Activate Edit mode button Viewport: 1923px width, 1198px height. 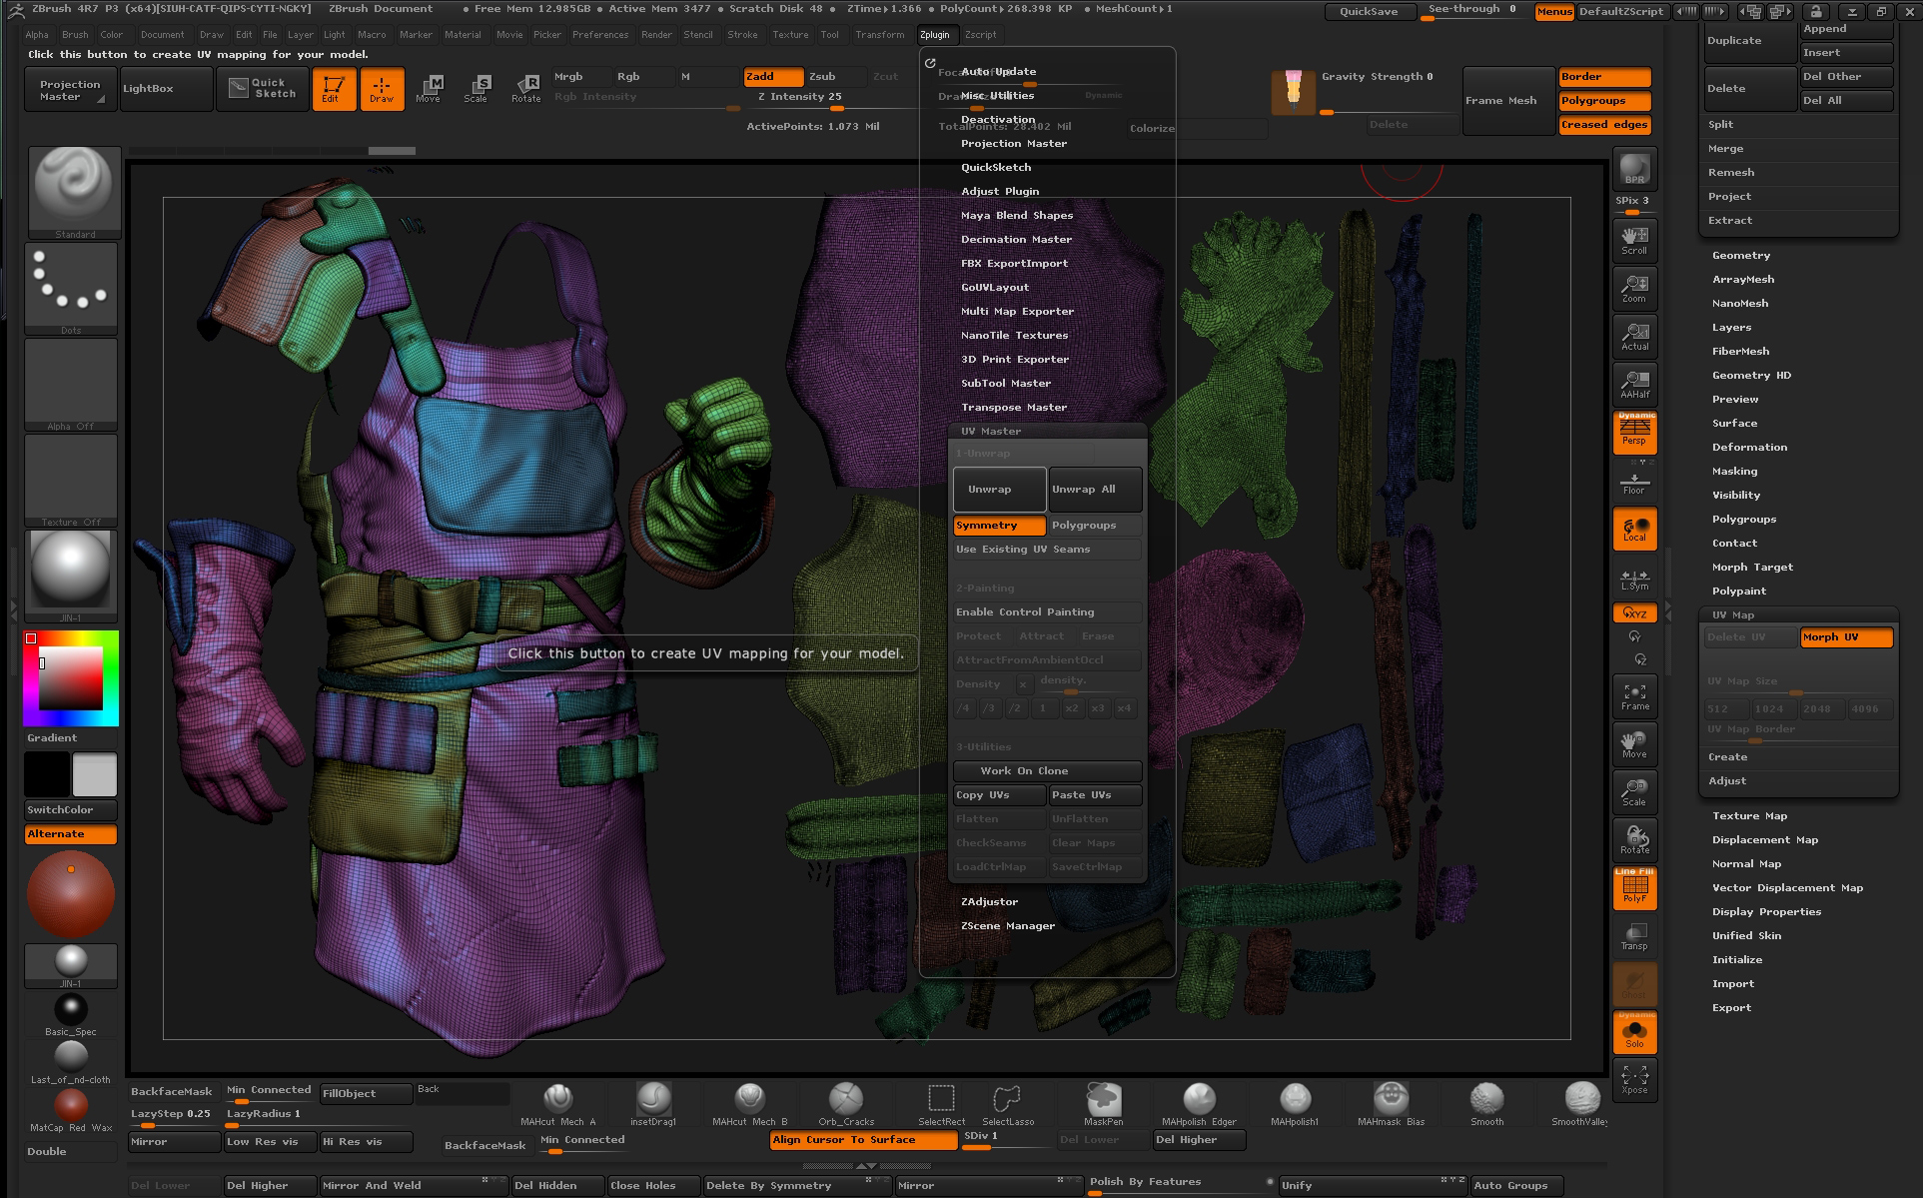coord(334,89)
